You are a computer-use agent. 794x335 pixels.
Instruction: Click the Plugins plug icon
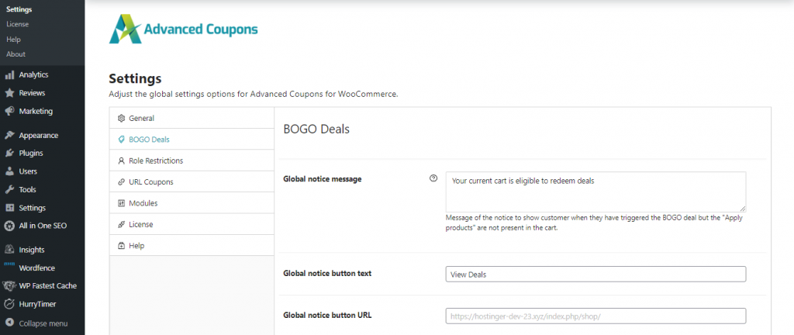(9, 154)
